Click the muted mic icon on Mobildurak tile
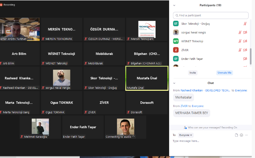Screen dimensions: 255x158 click(86, 63)
